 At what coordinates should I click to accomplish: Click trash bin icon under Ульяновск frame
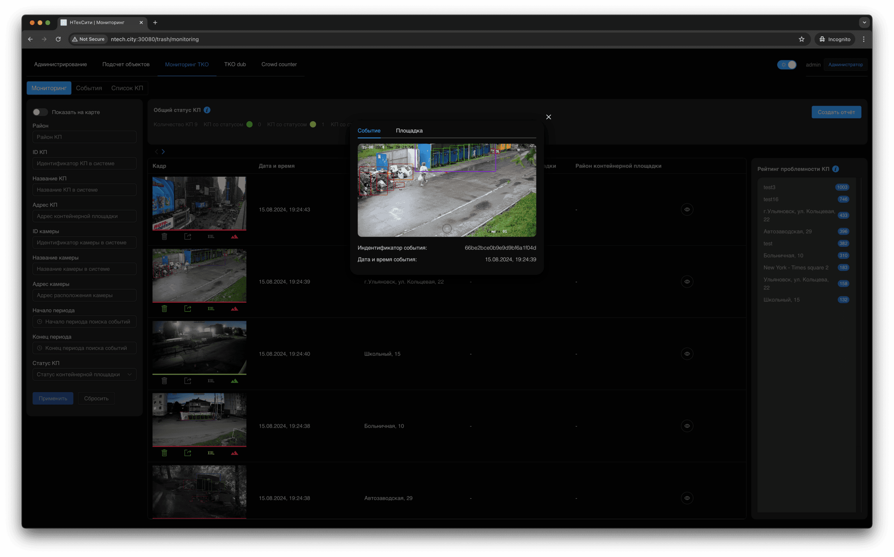point(164,309)
